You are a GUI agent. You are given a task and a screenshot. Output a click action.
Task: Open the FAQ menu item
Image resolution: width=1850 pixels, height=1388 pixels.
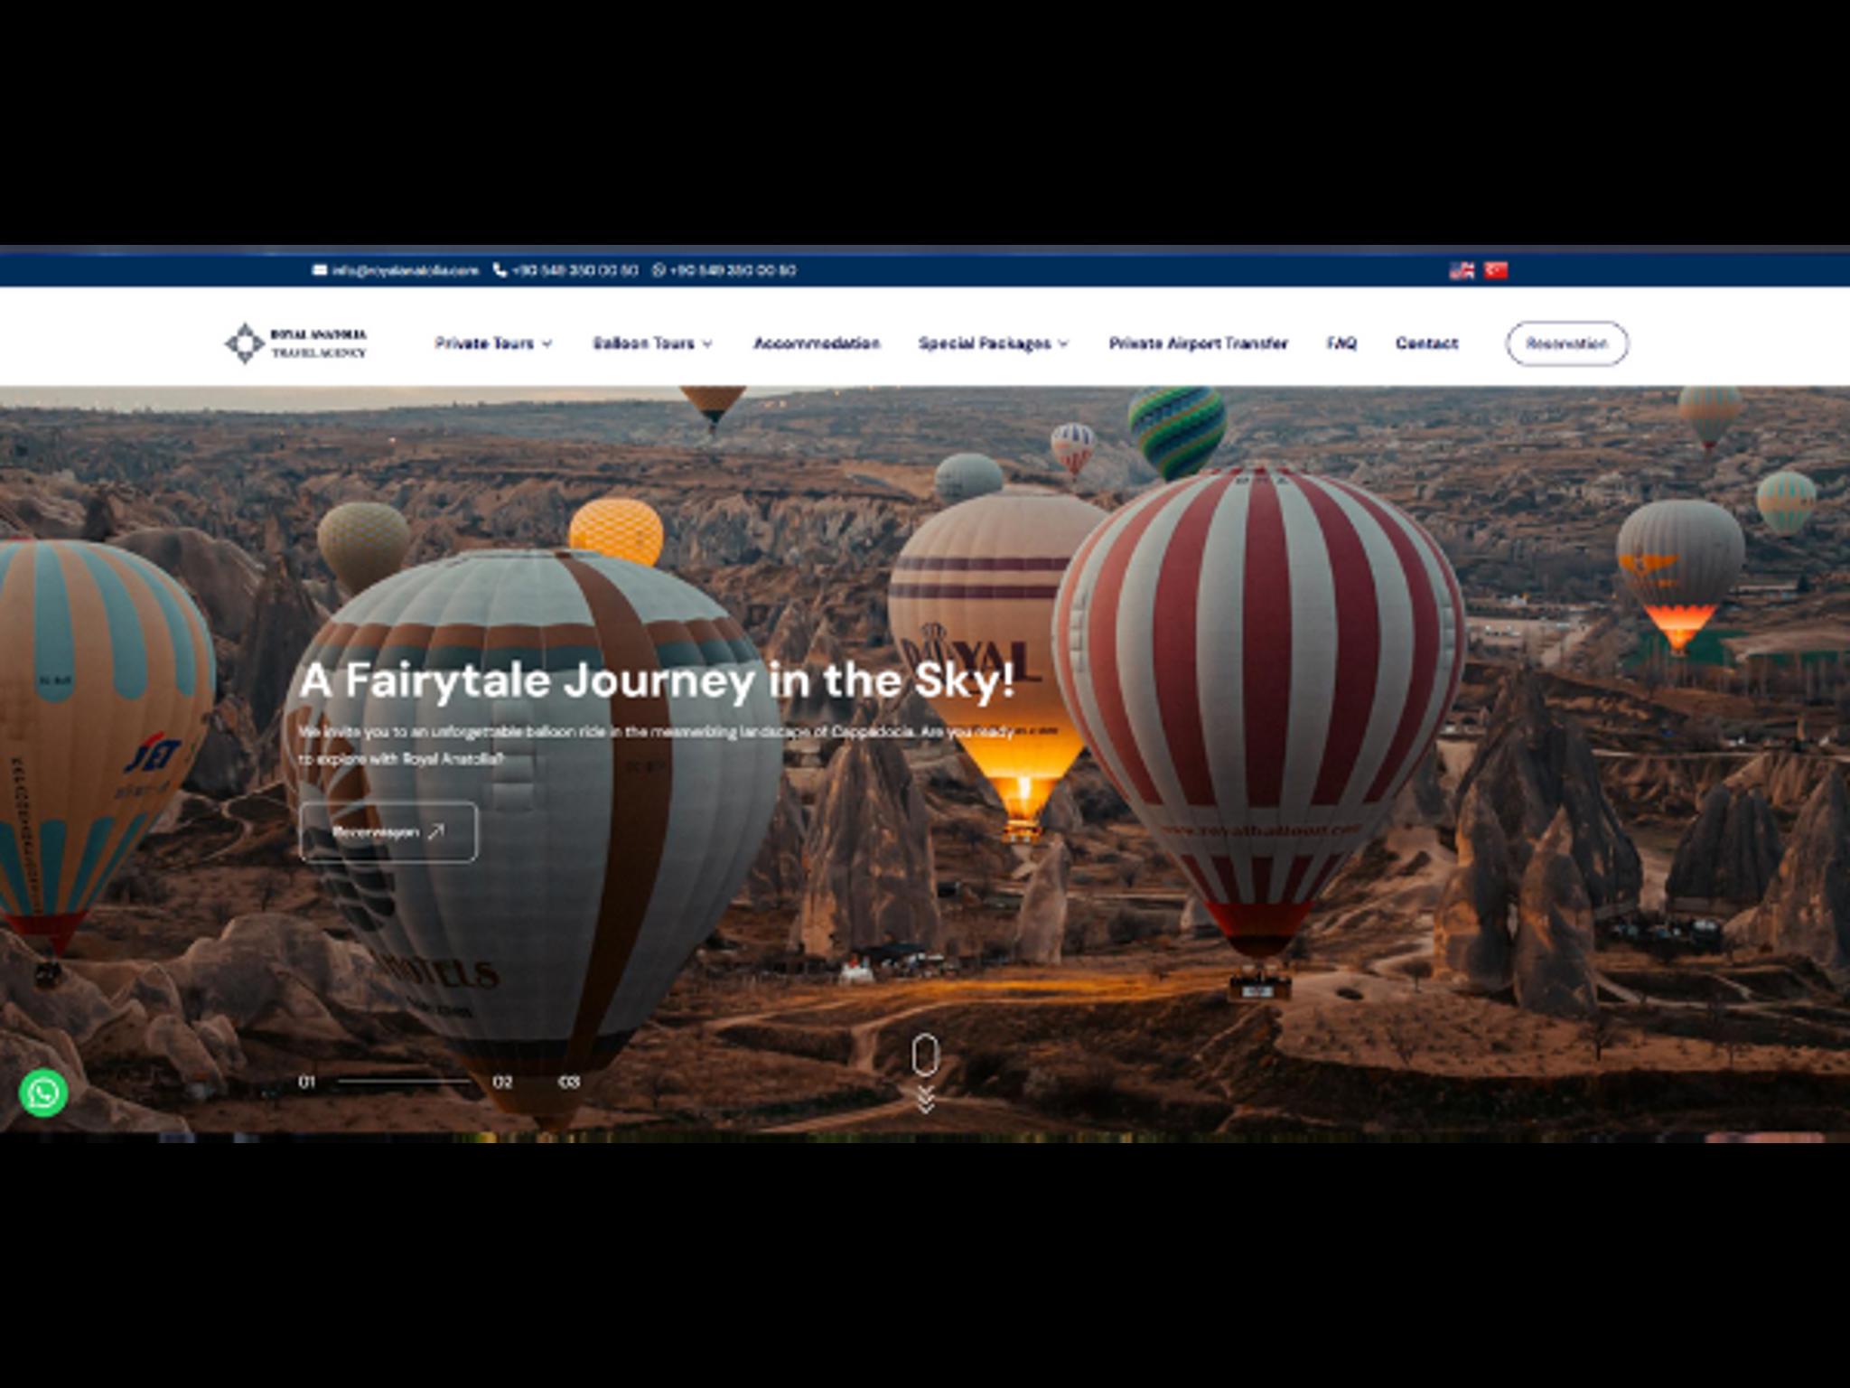(x=1341, y=343)
